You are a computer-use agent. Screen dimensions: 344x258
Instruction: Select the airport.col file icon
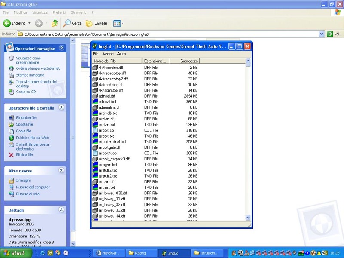[95, 130]
